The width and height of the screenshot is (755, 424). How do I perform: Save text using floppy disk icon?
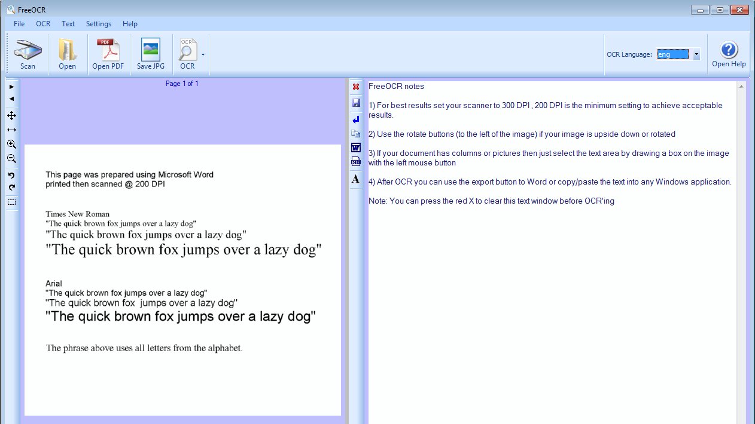coord(356,103)
